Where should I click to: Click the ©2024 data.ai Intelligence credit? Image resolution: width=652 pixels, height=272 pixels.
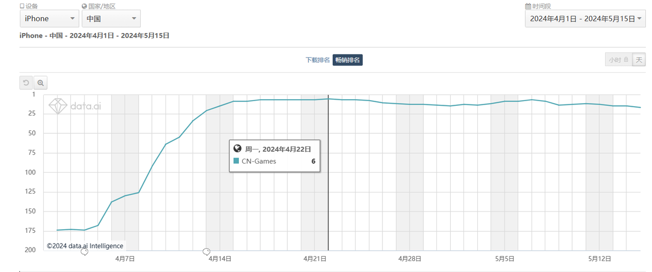click(85, 246)
